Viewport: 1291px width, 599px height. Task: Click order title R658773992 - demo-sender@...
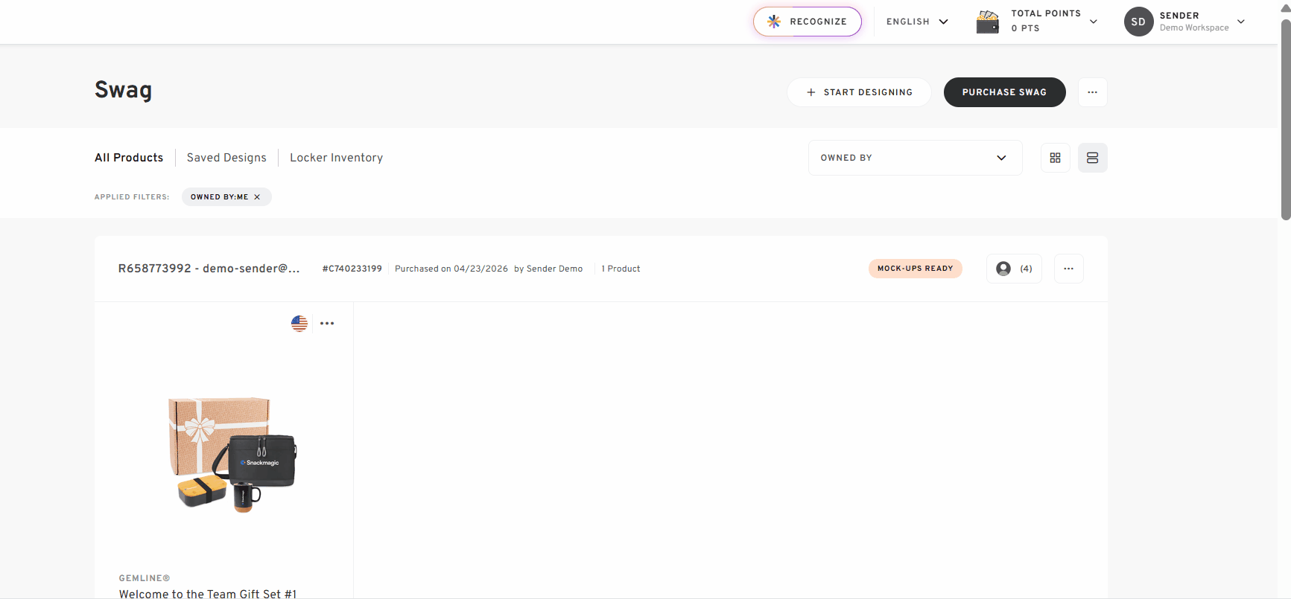pyautogui.click(x=209, y=269)
